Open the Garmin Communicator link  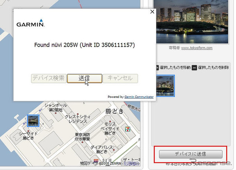139,97
